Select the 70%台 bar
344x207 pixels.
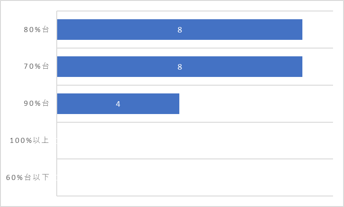(180, 66)
